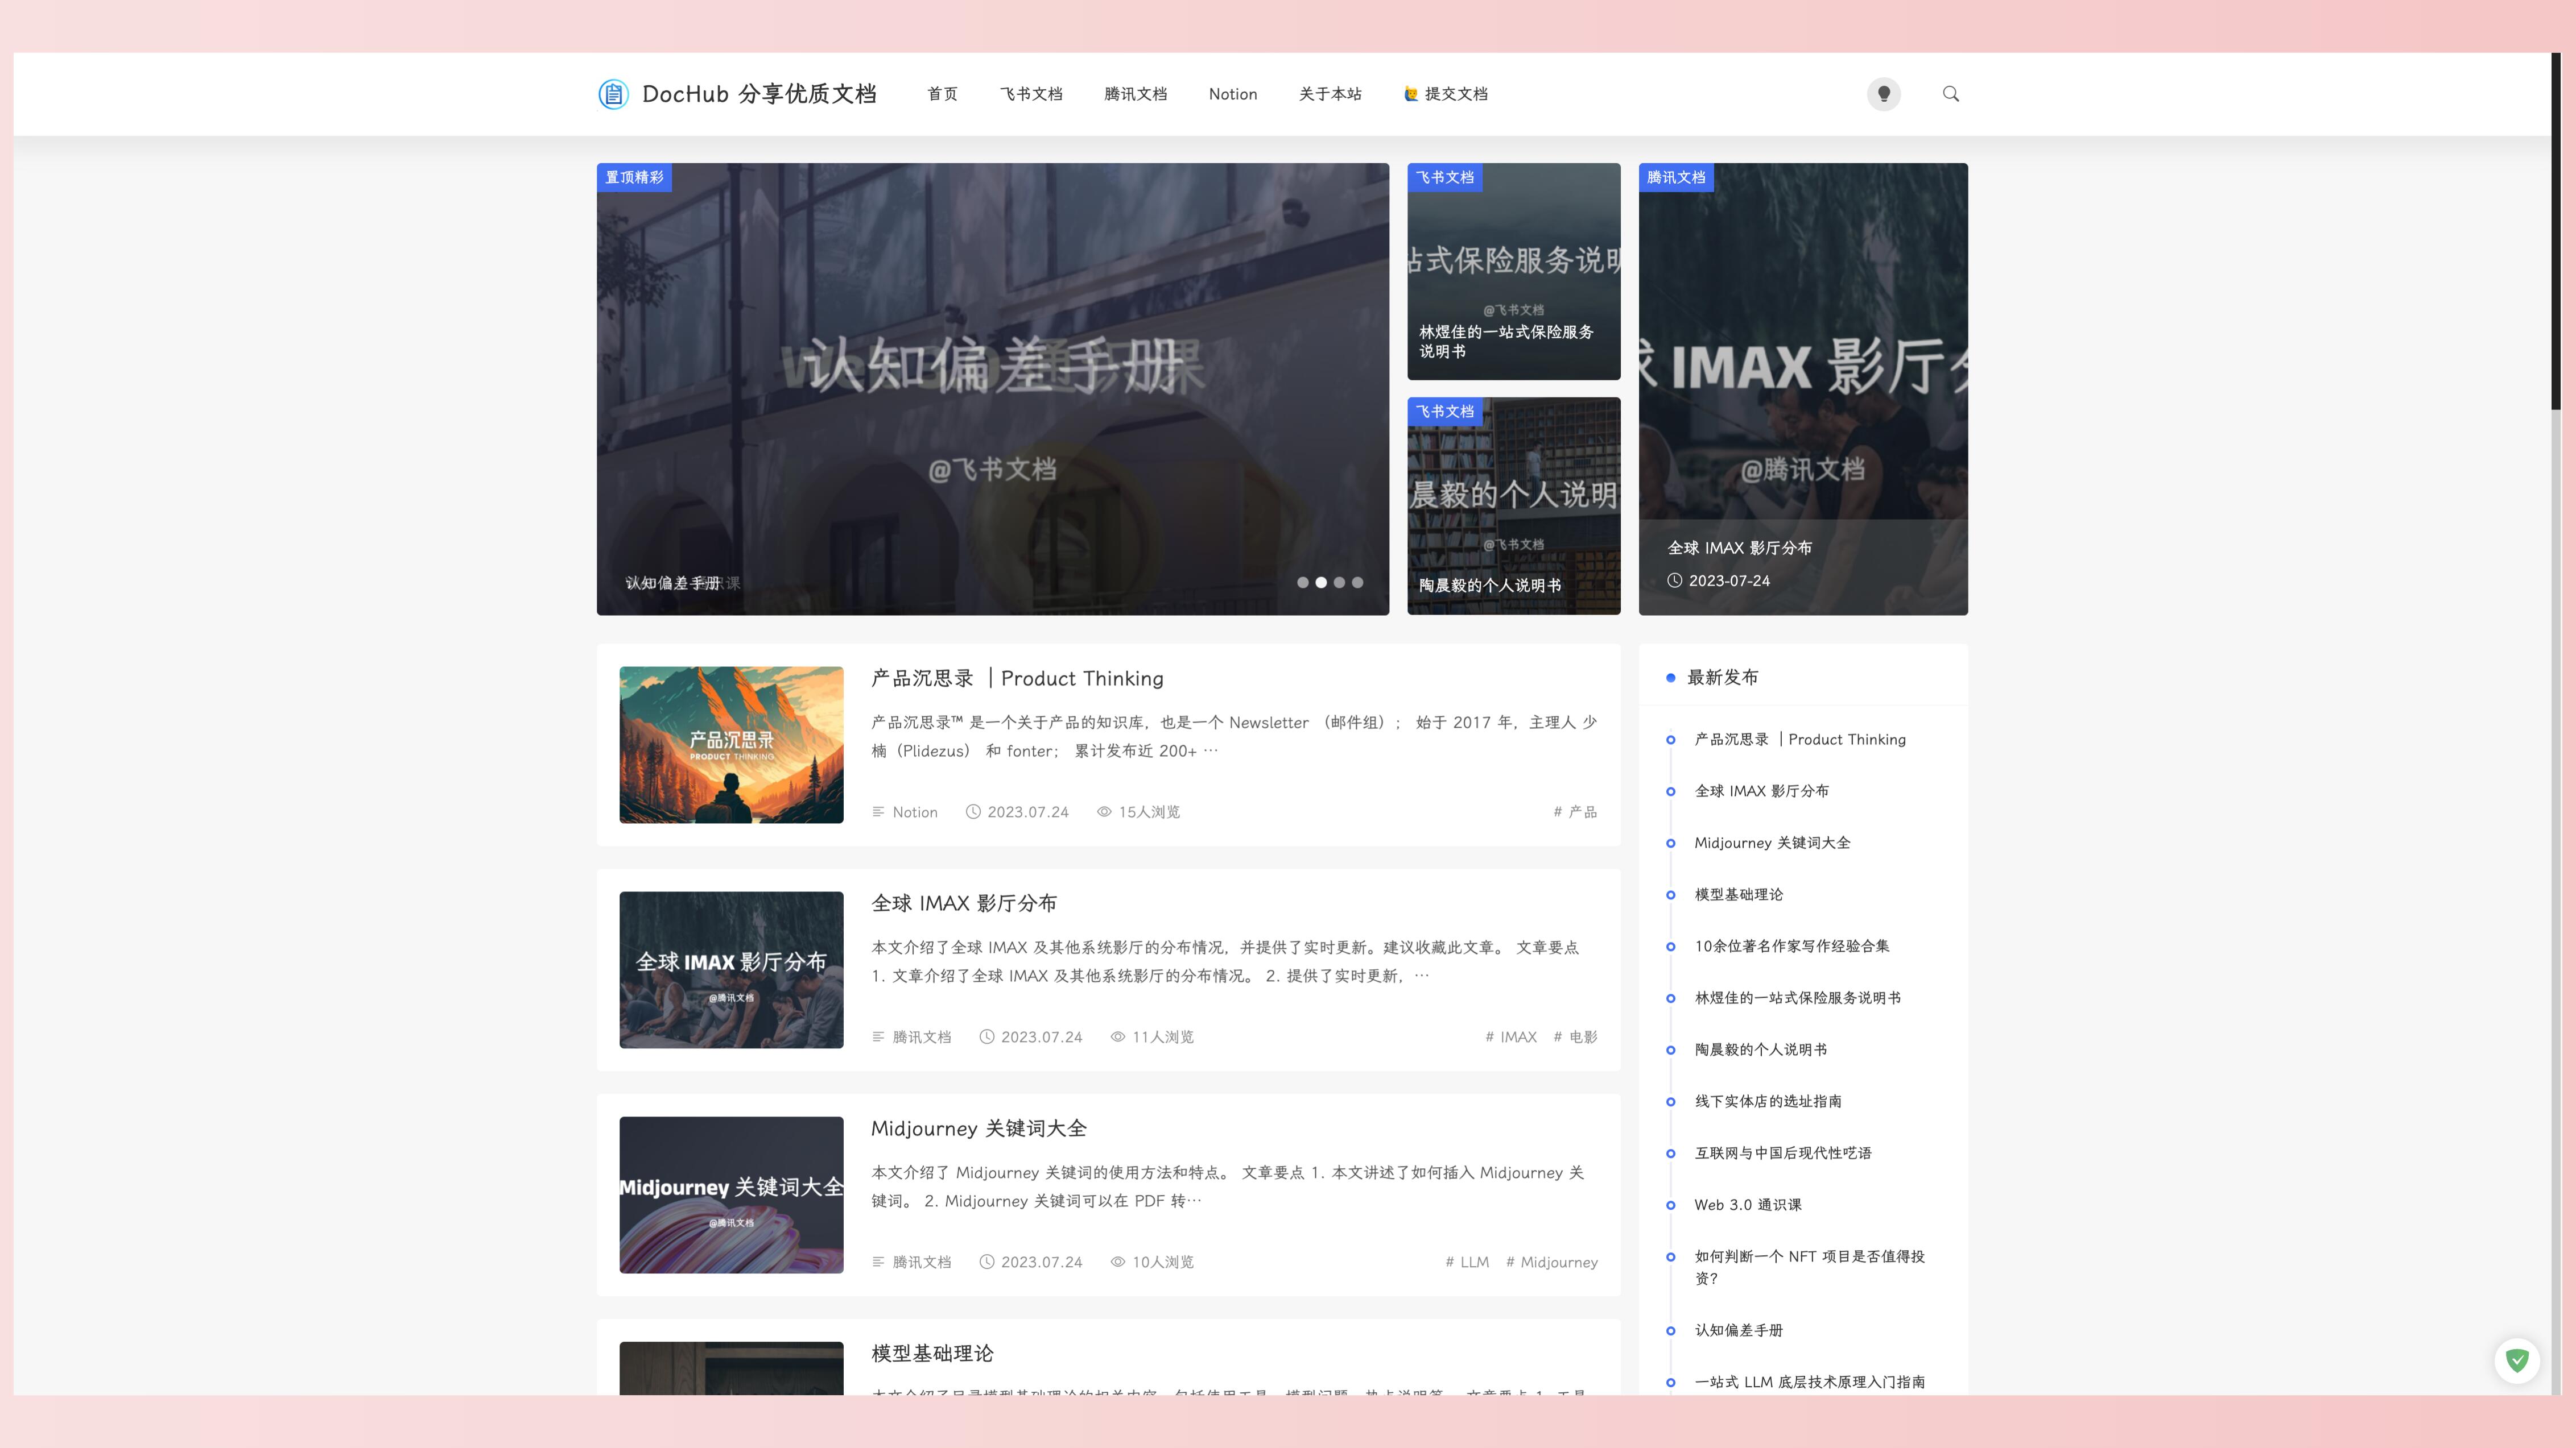Click the list icon beside Notion category
This screenshot has width=2576, height=1448.
coord(878,811)
